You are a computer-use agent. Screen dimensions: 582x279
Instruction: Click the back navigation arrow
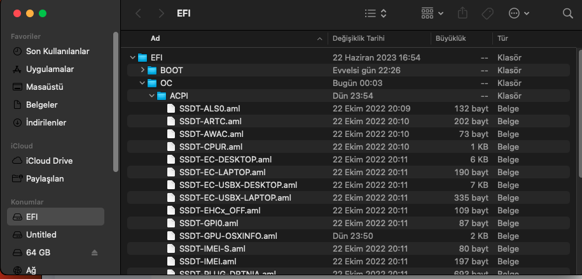pos(139,13)
